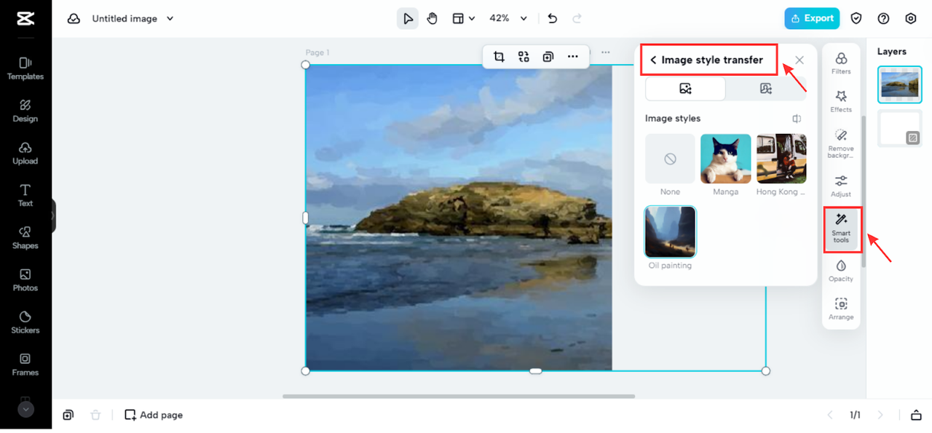Select the landscape image layer thumbnail

[900, 85]
